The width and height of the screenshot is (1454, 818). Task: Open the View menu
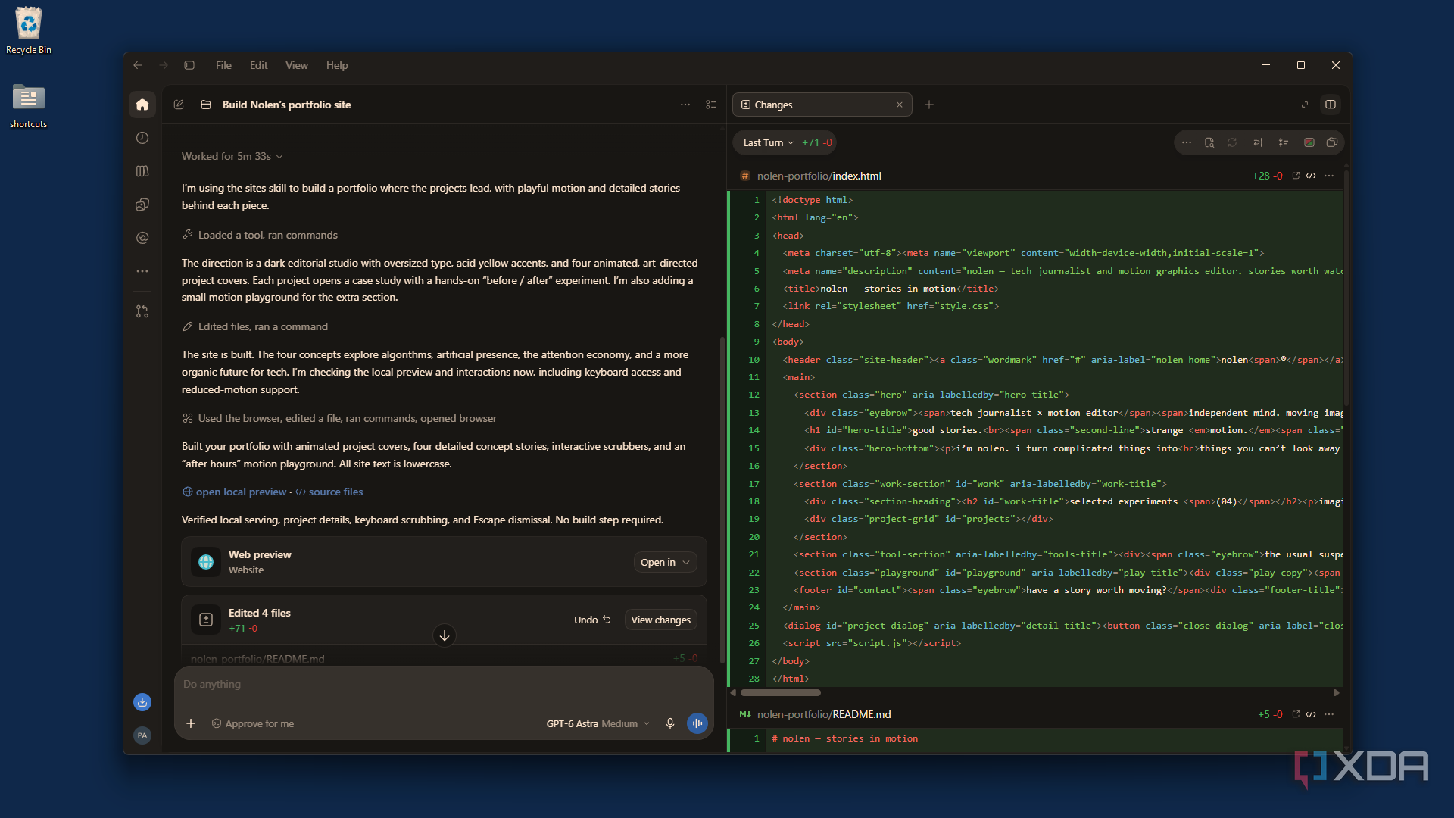297,65
